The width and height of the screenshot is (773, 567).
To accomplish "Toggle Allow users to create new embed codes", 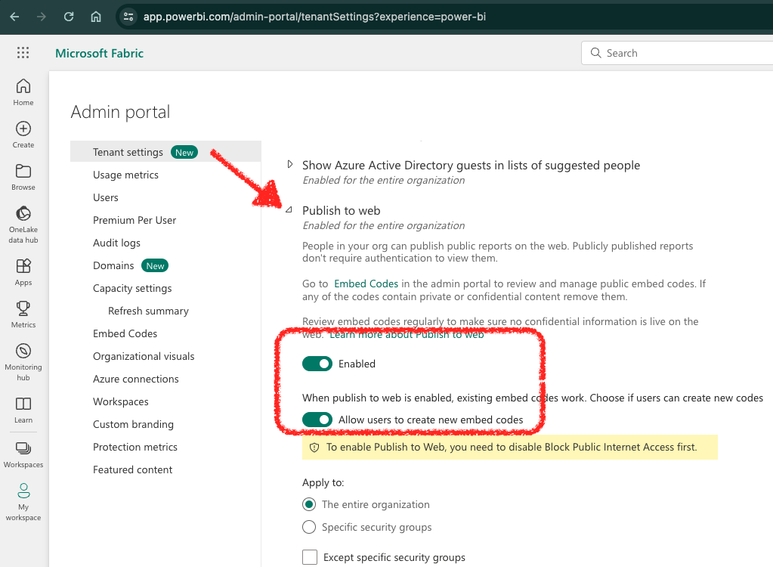I will [317, 420].
